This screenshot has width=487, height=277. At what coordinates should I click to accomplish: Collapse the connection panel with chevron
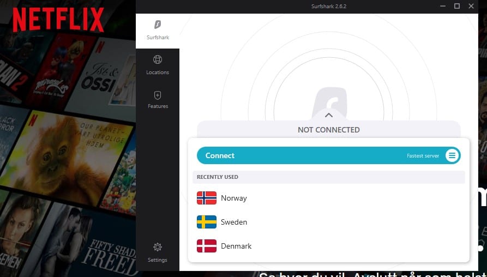tap(329, 115)
